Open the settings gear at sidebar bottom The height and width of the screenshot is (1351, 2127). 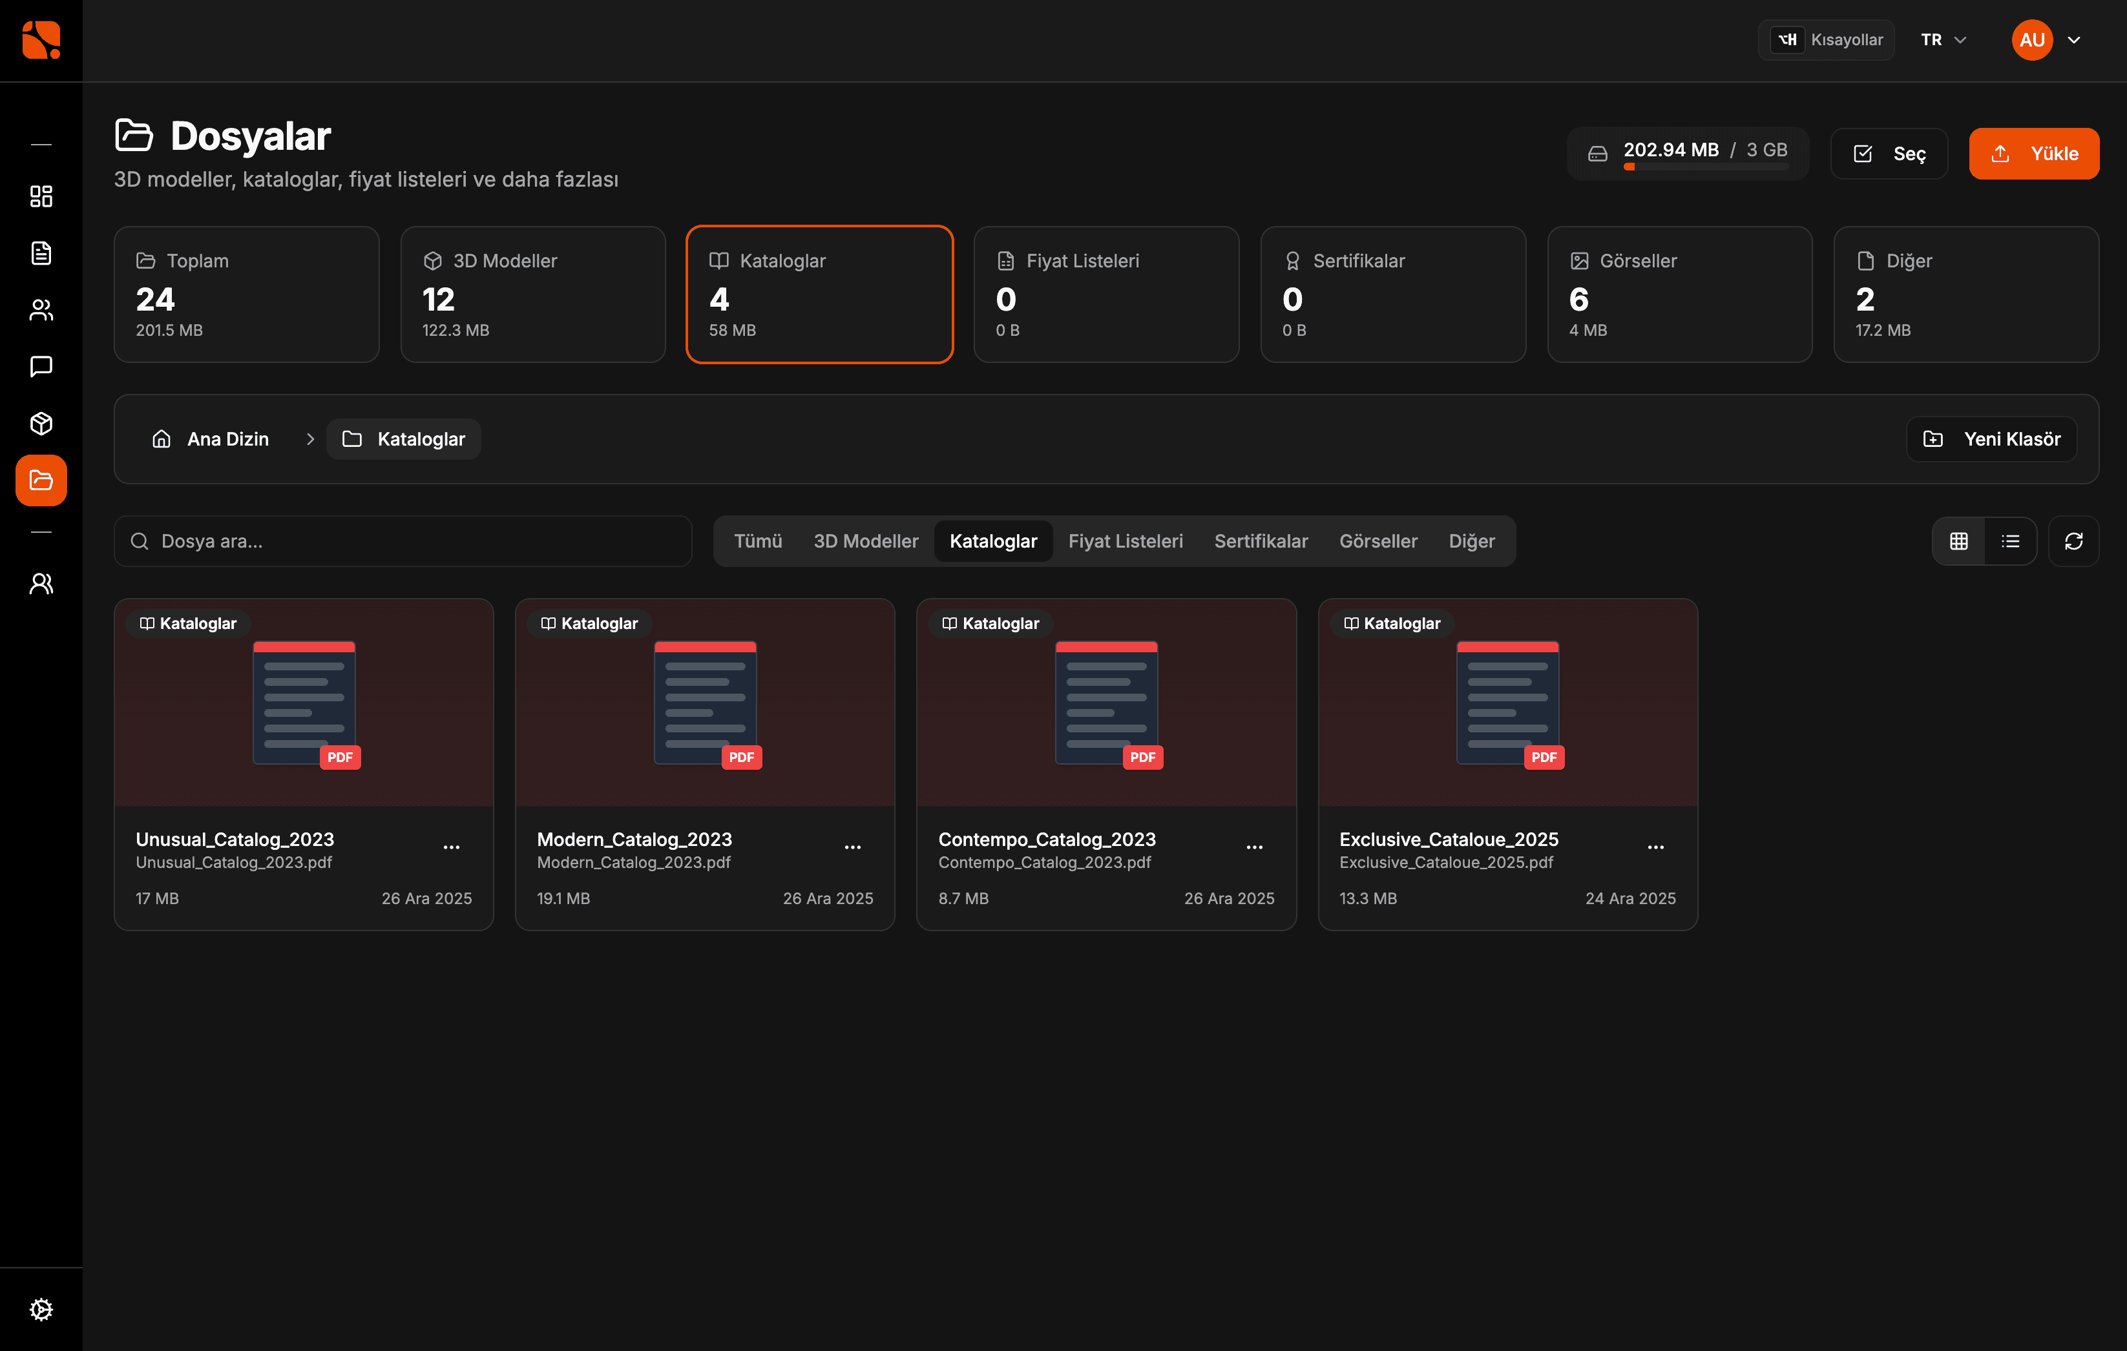coord(41,1310)
